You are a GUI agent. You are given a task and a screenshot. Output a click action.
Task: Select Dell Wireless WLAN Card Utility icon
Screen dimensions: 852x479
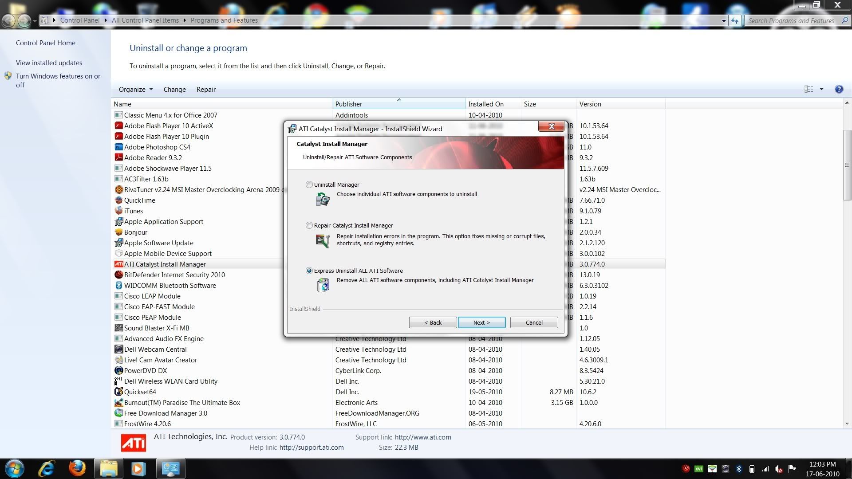pos(118,381)
